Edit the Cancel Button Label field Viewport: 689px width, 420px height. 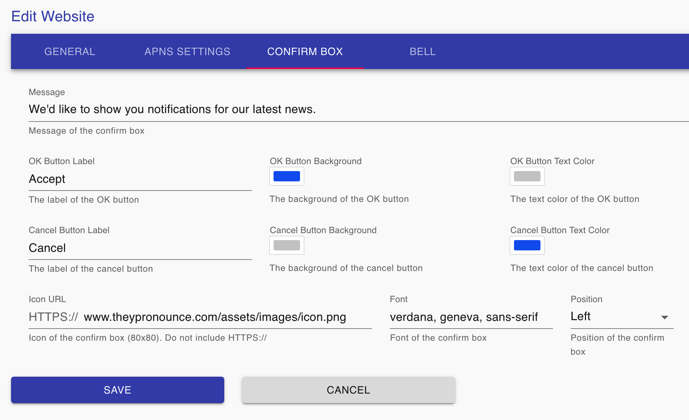click(140, 248)
